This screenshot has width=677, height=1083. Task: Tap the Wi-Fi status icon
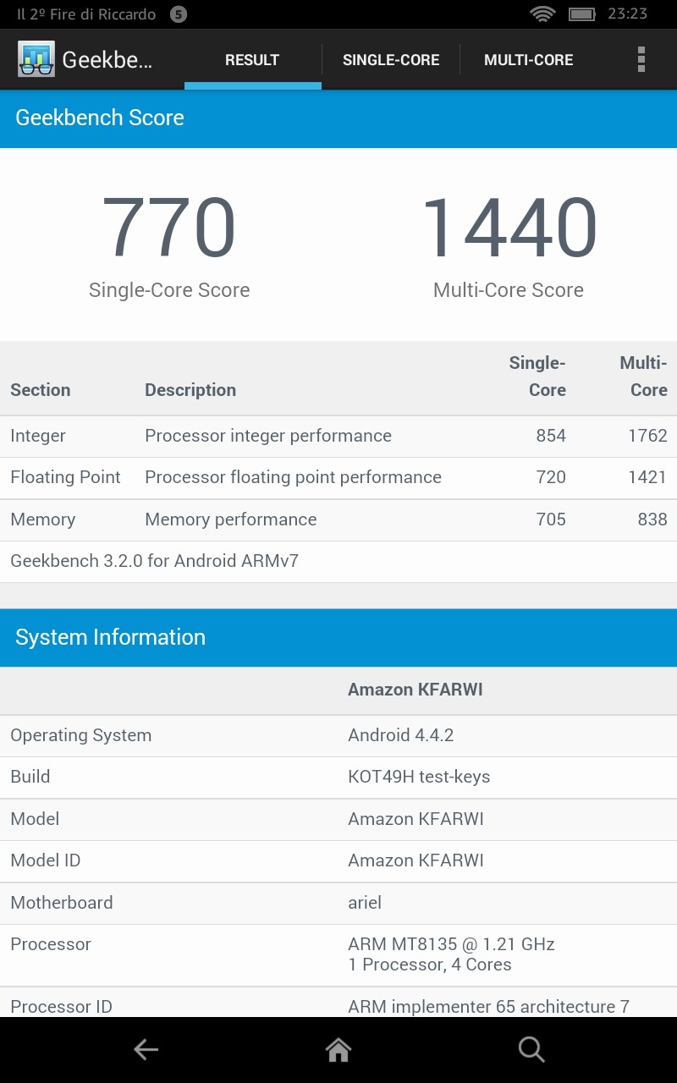coord(542,14)
